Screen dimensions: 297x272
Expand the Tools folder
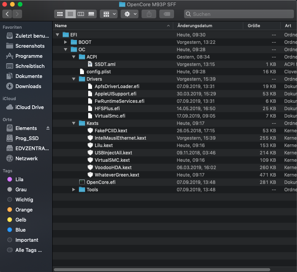74,189
